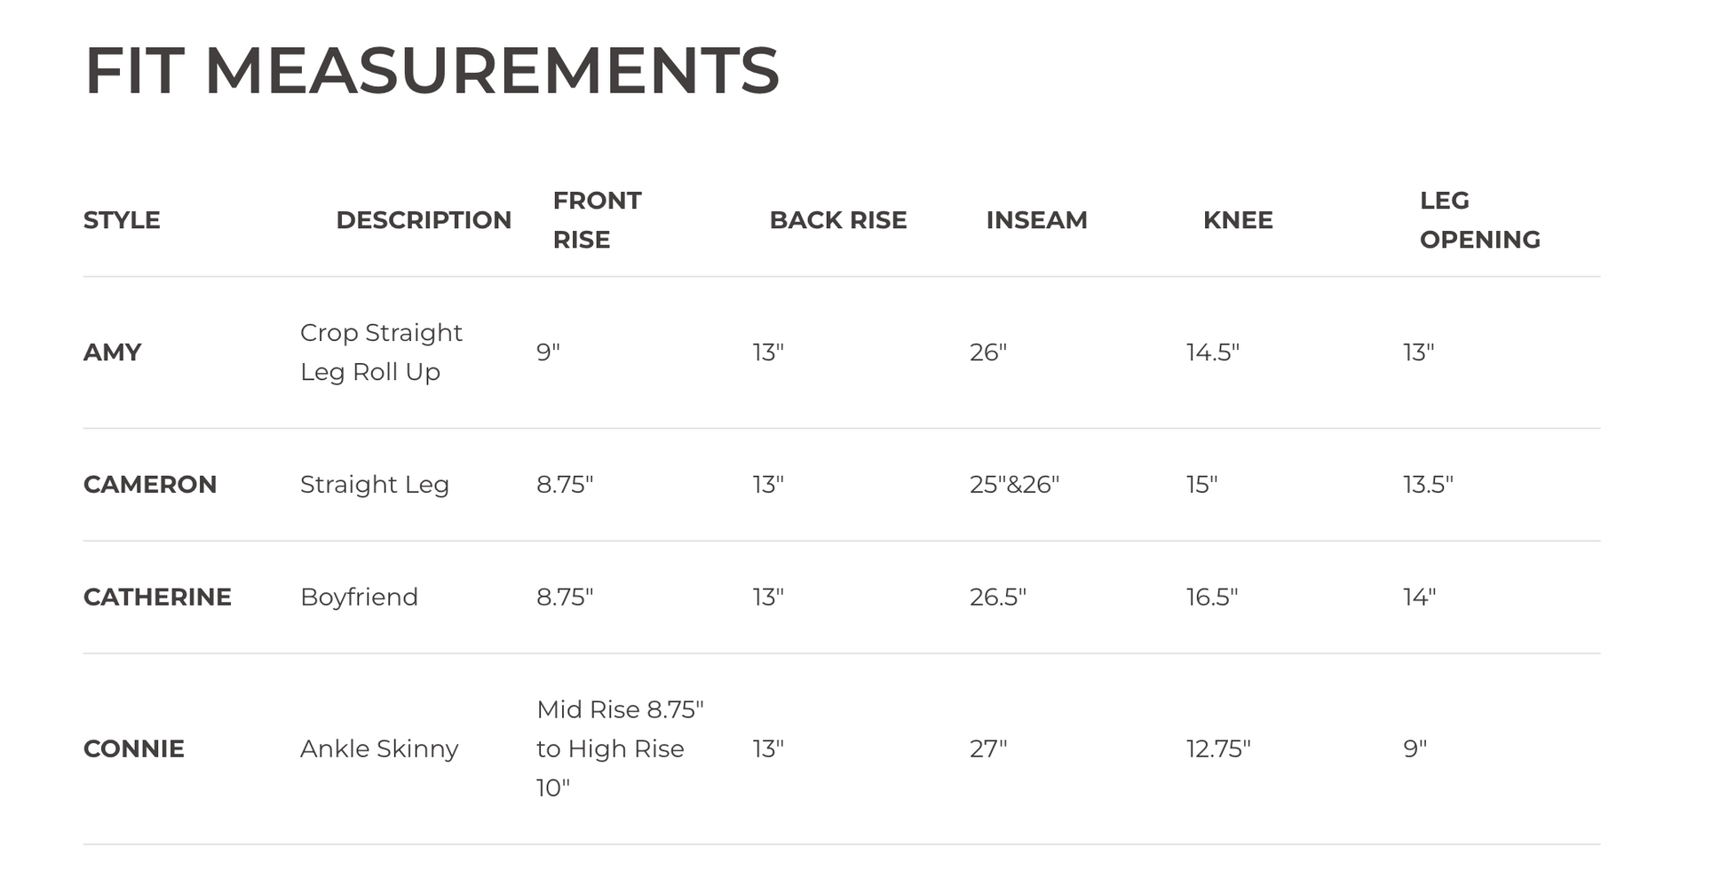1728x886 pixels.
Task: Click the FIT MEASUREMENTS heading
Action: click(x=432, y=71)
